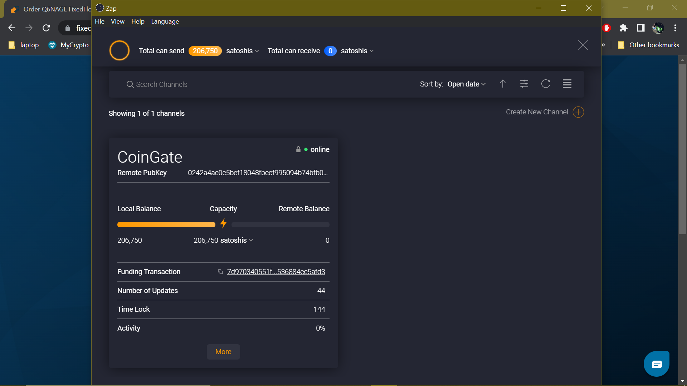687x386 pixels.
Task: Open Chrome profile avatar
Action: coord(658,28)
